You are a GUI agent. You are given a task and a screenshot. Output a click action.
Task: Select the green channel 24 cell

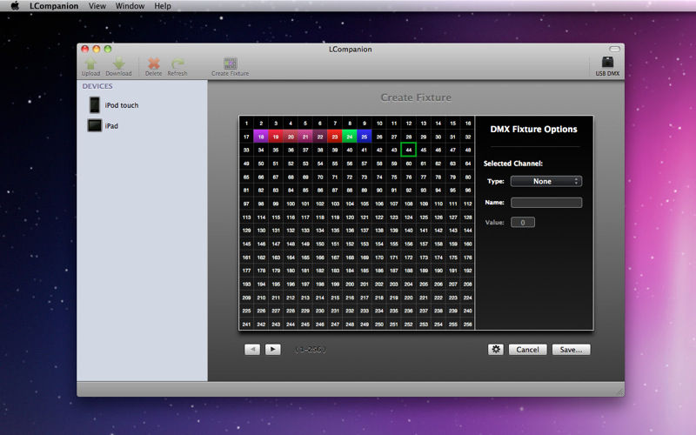pyautogui.click(x=350, y=137)
